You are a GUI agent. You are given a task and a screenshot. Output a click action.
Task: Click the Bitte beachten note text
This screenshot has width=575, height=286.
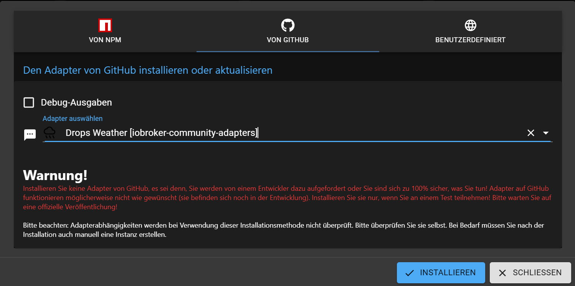pyautogui.click(x=284, y=230)
